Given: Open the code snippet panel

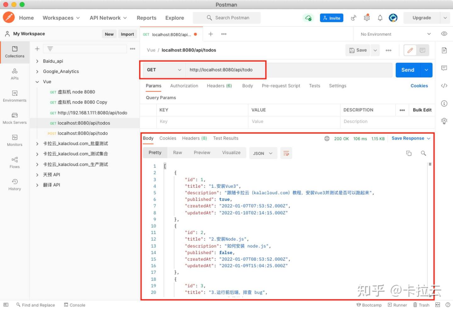Looking at the screenshot, I should [x=444, y=85].
